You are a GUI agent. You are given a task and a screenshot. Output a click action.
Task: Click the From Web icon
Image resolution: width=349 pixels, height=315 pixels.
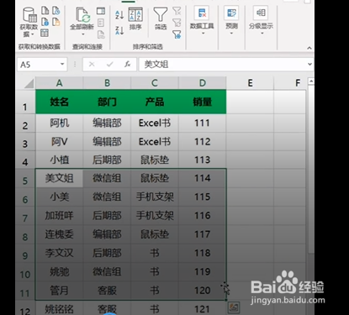click(x=45, y=22)
